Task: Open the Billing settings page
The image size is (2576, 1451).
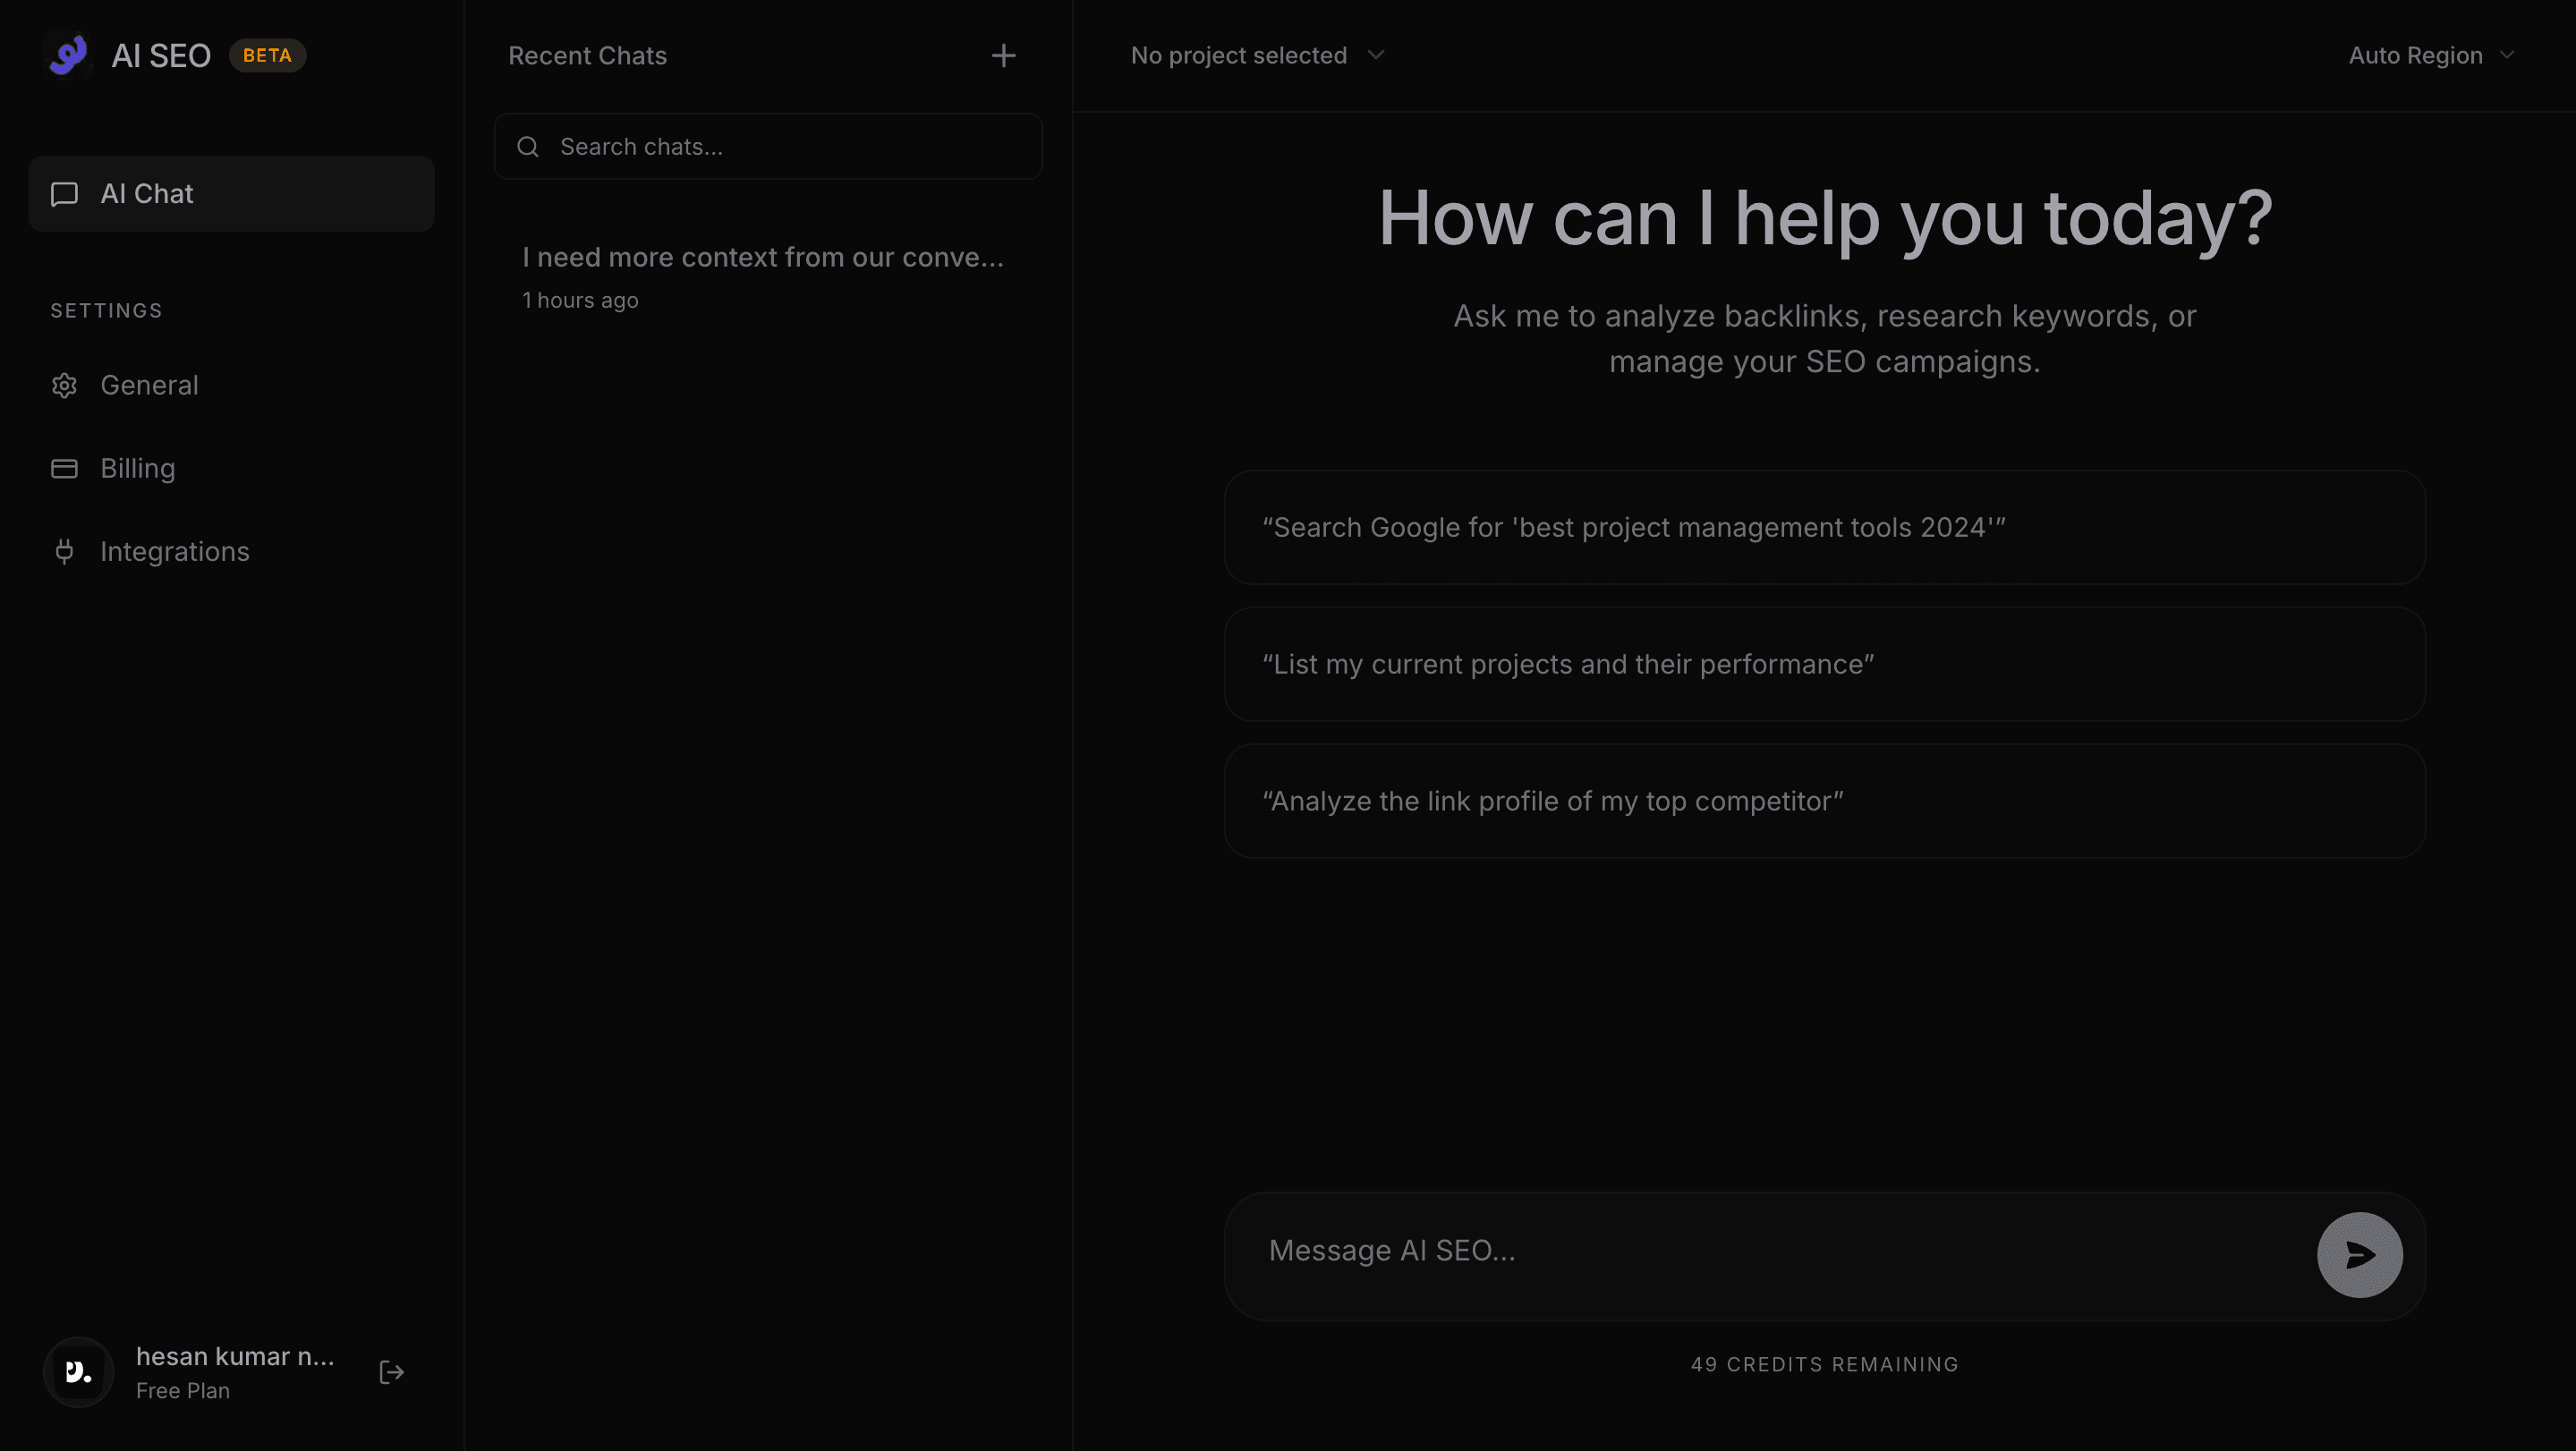Action: (138, 467)
